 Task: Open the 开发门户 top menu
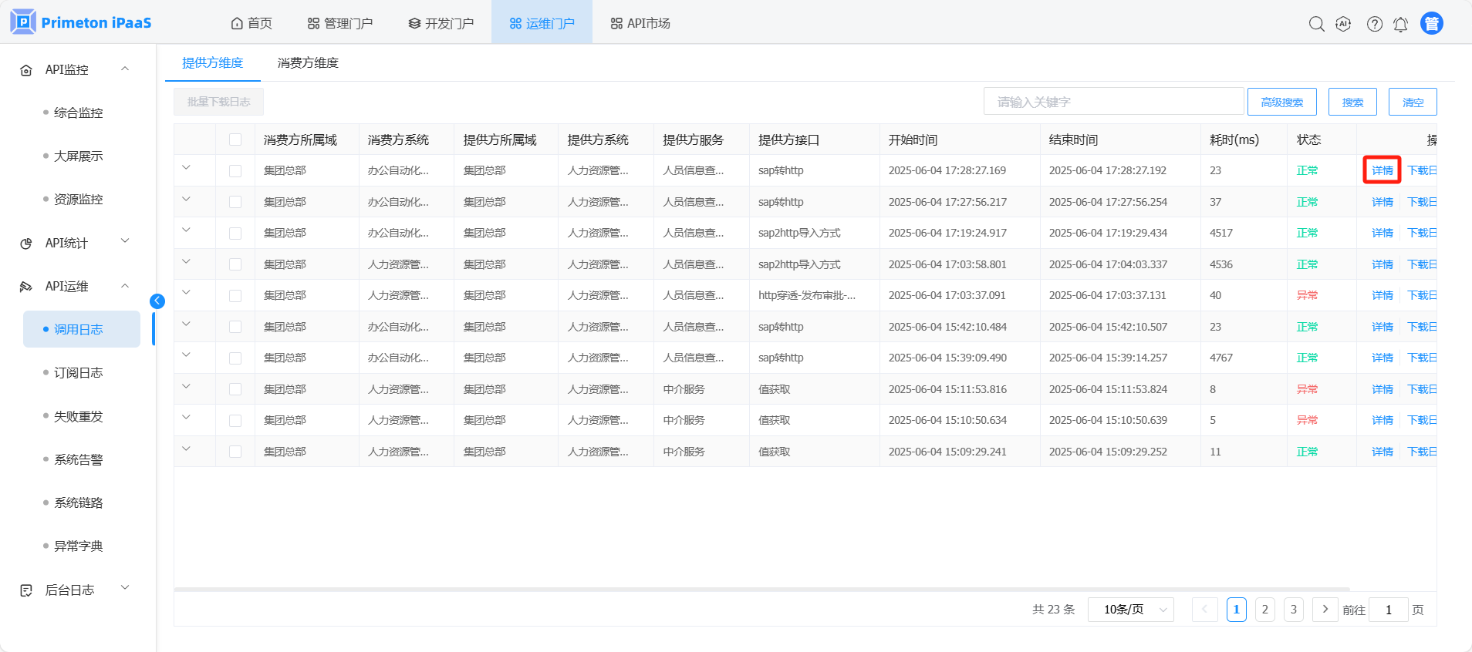[x=441, y=24]
